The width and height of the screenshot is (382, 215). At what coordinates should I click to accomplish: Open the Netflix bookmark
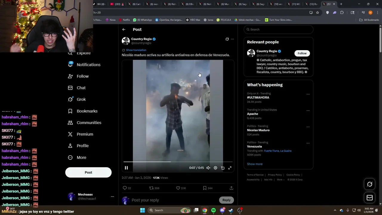124,20
